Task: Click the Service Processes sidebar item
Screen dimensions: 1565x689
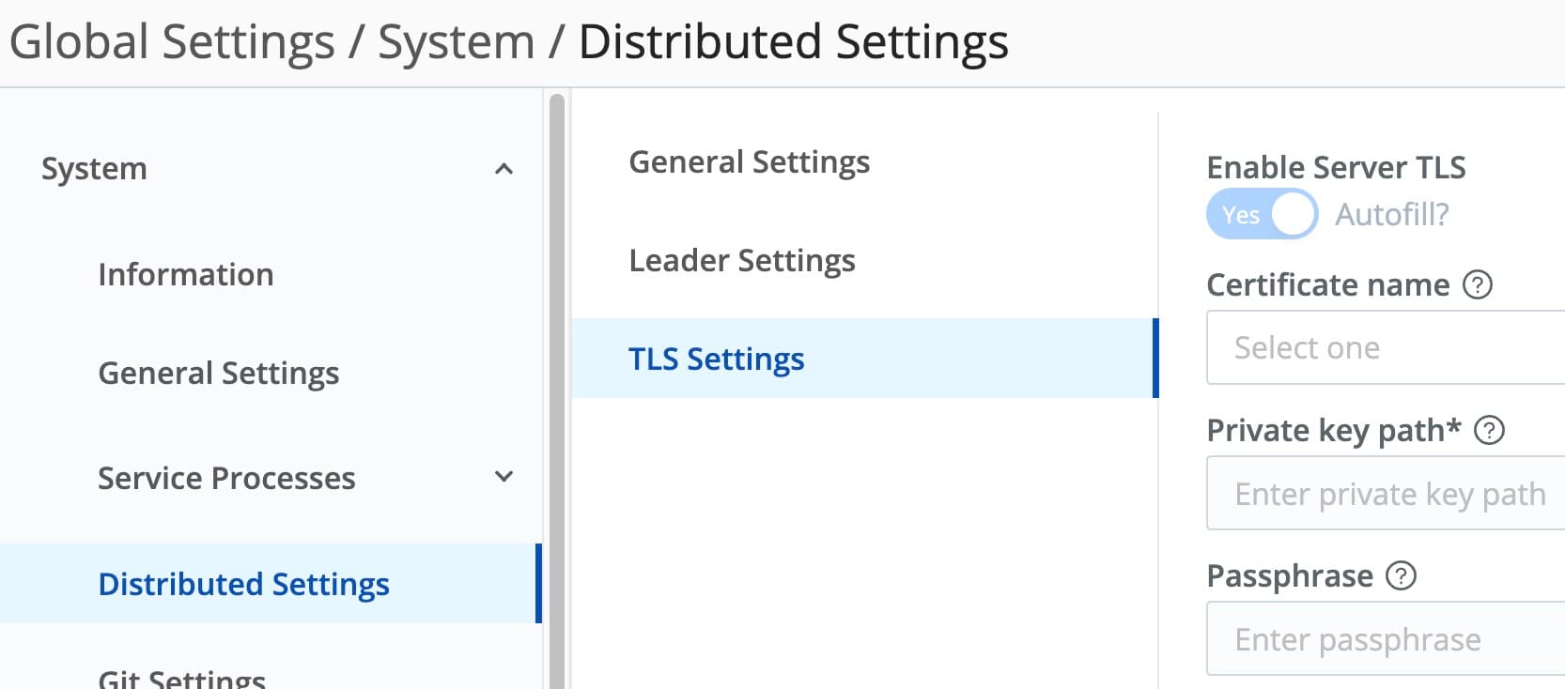Action: pyautogui.click(x=226, y=479)
